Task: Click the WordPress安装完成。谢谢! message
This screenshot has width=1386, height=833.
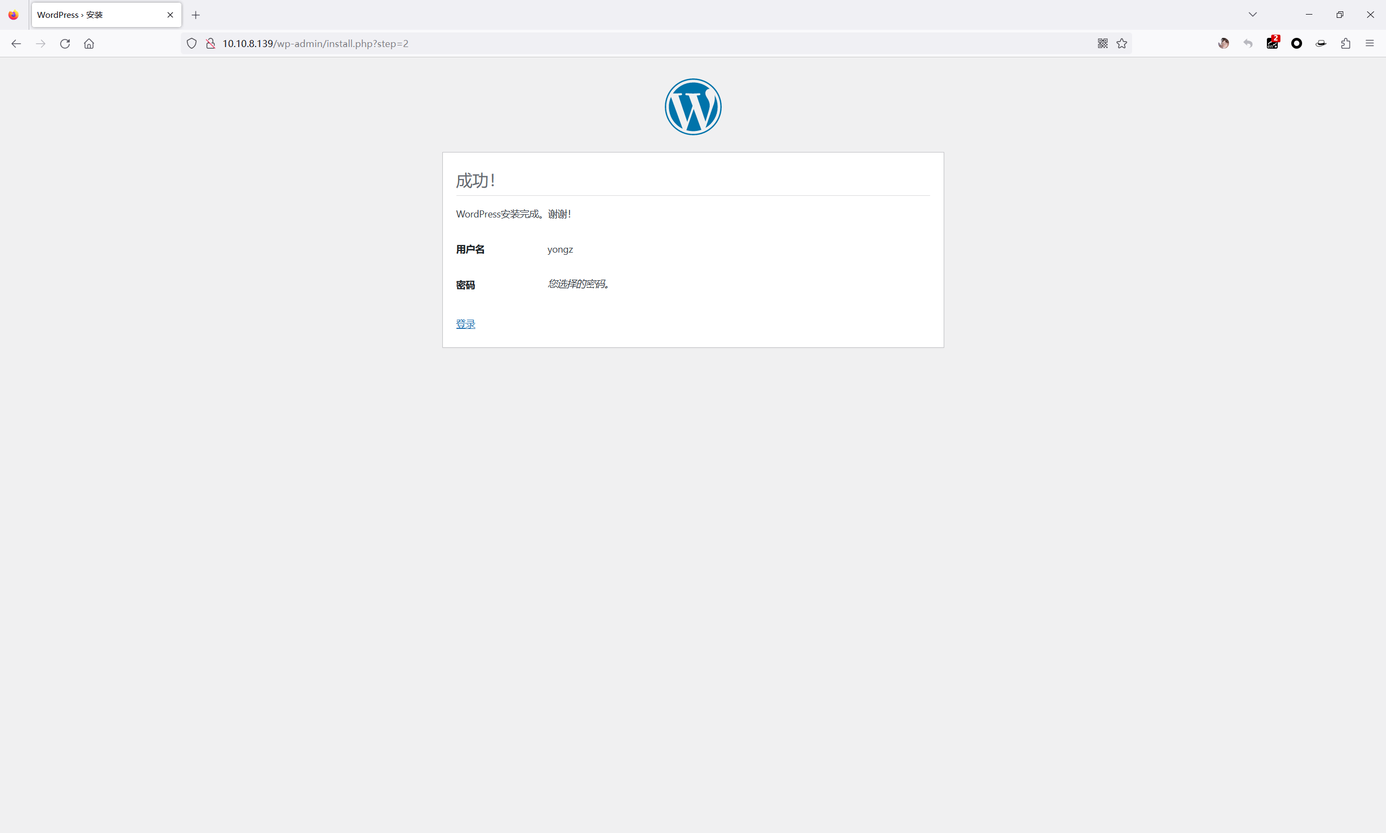Action: [514, 214]
